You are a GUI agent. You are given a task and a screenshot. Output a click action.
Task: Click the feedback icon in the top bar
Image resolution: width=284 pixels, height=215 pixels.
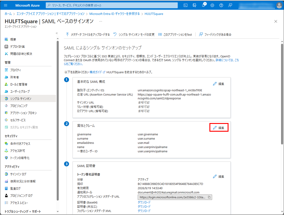coord(230,5)
